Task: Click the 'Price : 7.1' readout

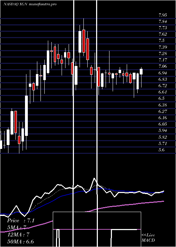Action: tap(20, 221)
